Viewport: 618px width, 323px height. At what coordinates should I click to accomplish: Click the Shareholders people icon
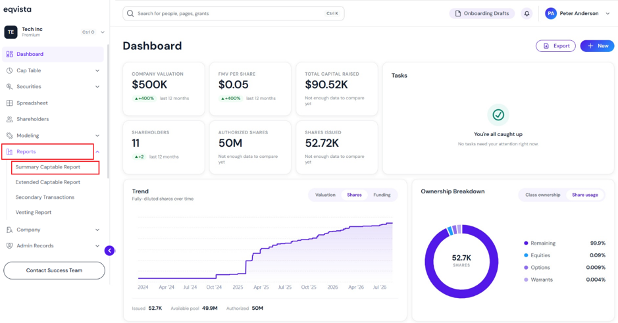click(x=9, y=119)
